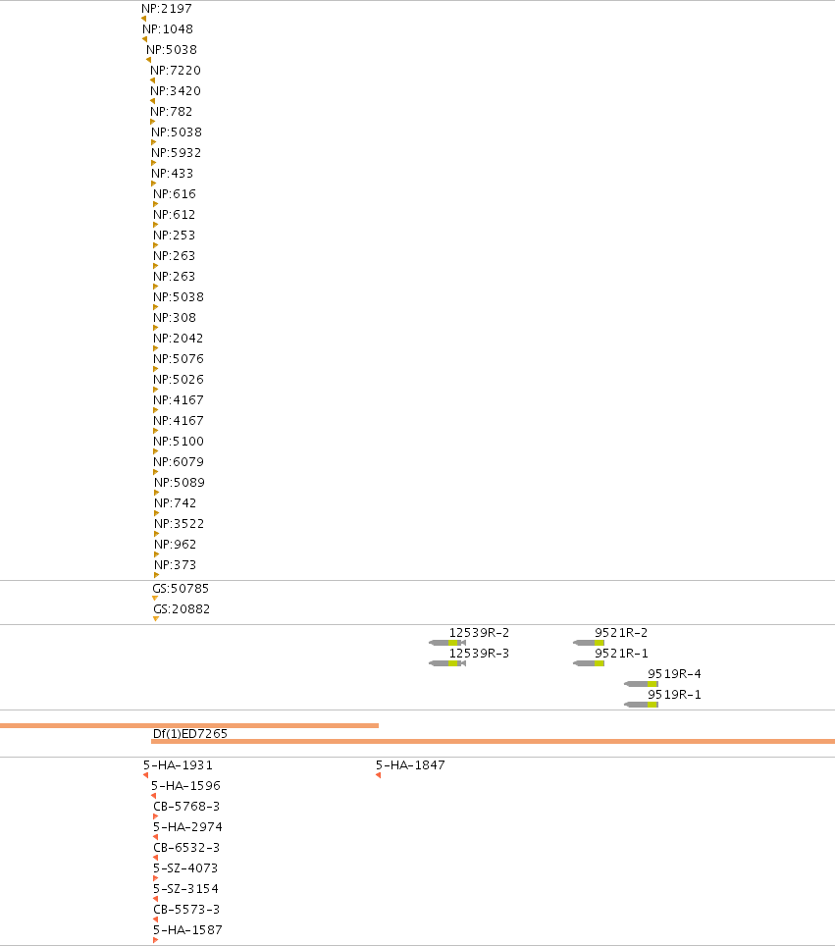Viewport: 835px width, 946px height.
Task: Open the NP:373 label
Action: (x=175, y=564)
